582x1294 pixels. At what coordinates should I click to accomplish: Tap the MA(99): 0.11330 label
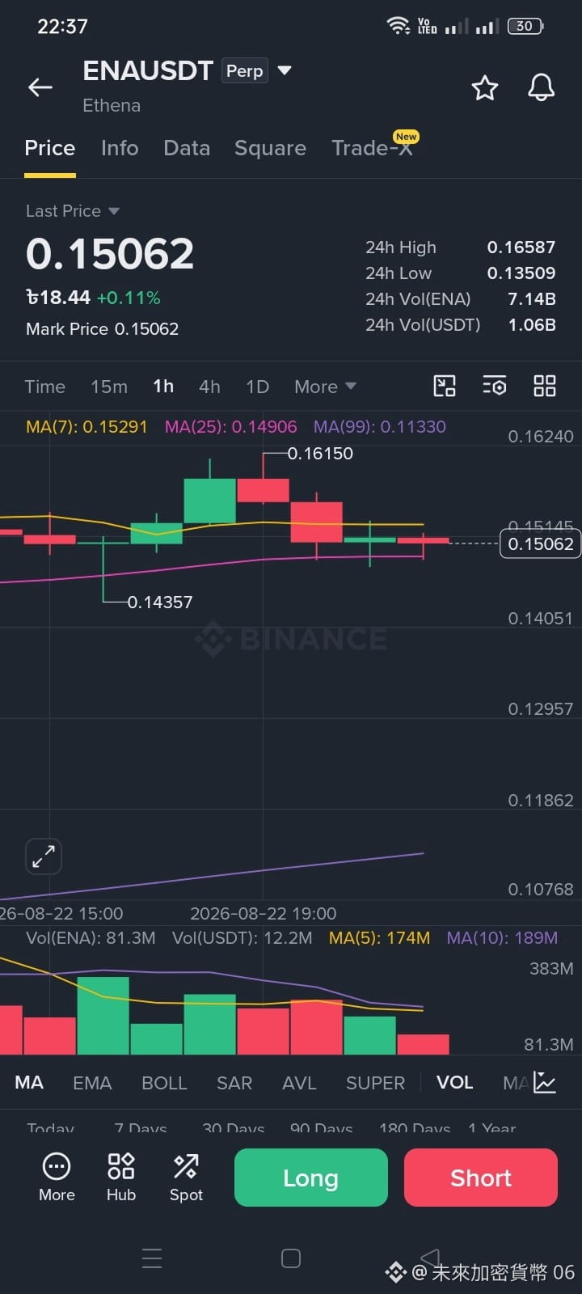click(x=379, y=426)
